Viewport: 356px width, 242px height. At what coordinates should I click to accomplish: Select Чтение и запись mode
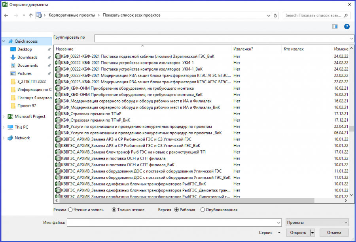[x=70, y=210]
